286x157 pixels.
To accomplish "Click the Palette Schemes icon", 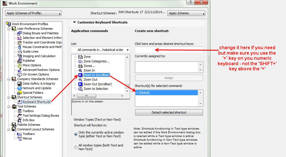I will click(x=14, y=125).
